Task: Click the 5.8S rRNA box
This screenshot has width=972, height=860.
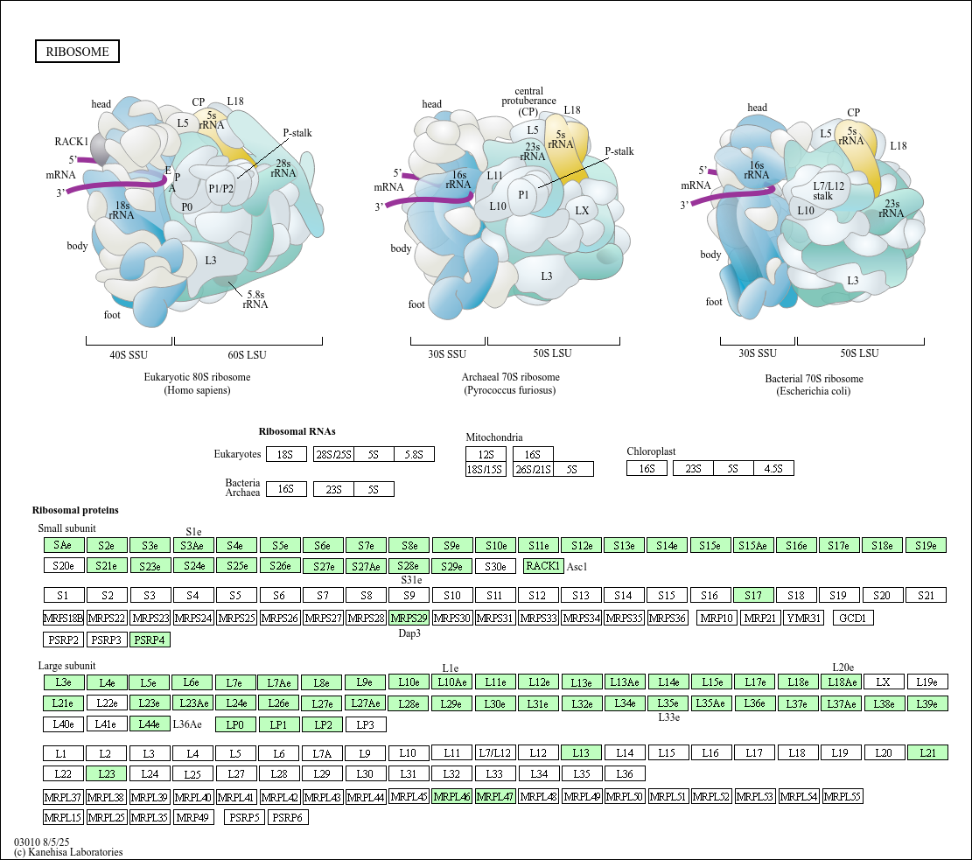Action: [x=414, y=454]
